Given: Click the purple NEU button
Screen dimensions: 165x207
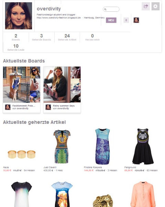Looking at the screenshot, I should (x=111, y=20).
